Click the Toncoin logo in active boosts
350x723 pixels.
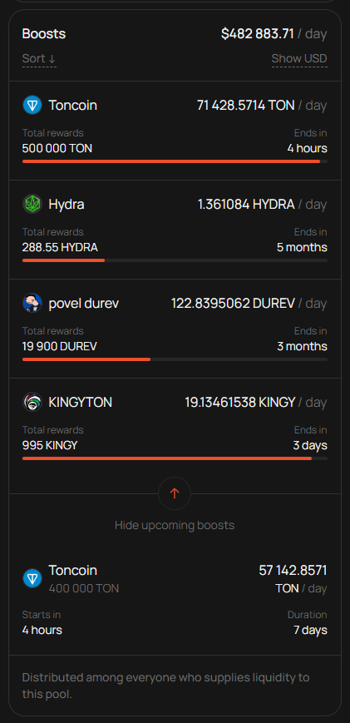(32, 105)
